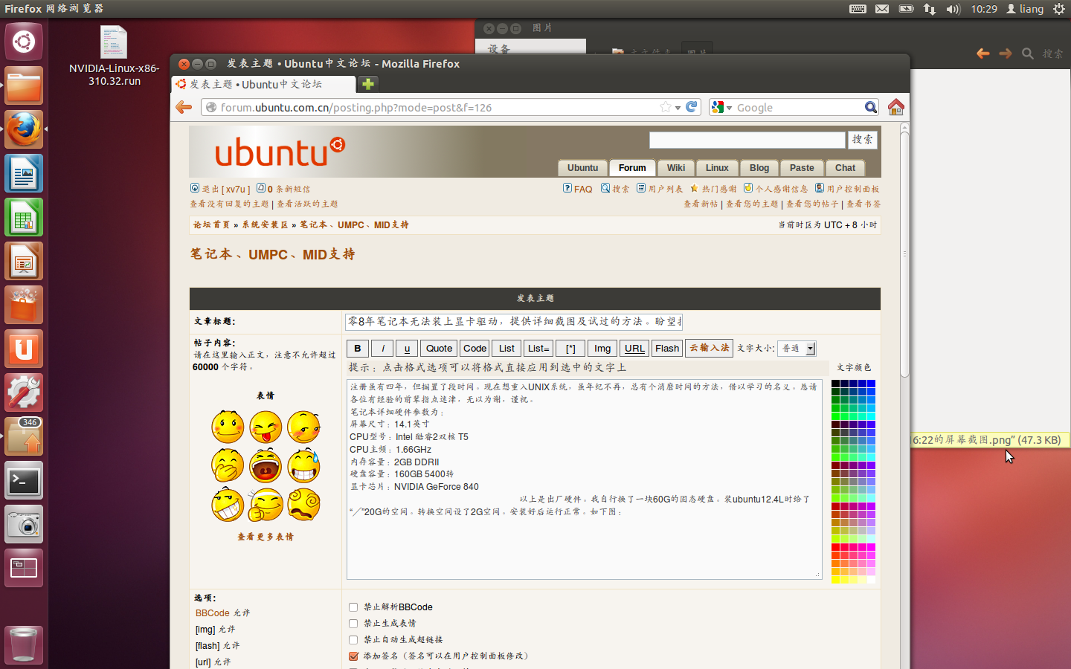The height and width of the screenshot is (669, 1071).
Task: Open the Trash in the launcher
Action: pos(24,645)
